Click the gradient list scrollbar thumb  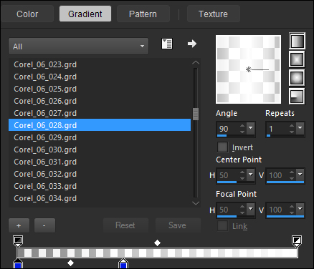coord(196,114)
